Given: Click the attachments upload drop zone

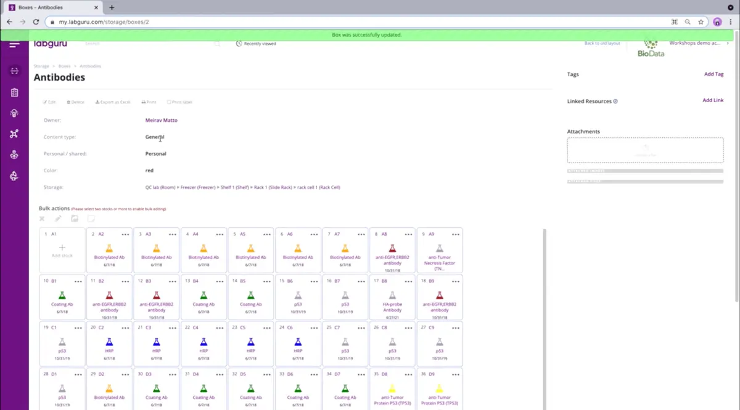Looking at the screenshot, I should [x=645, y=150].
